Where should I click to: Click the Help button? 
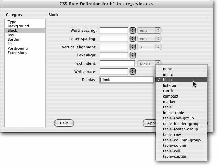coord(64,123)
